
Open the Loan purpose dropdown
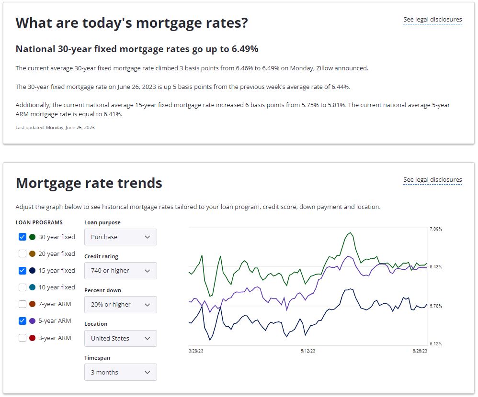(x=120, y=237)
